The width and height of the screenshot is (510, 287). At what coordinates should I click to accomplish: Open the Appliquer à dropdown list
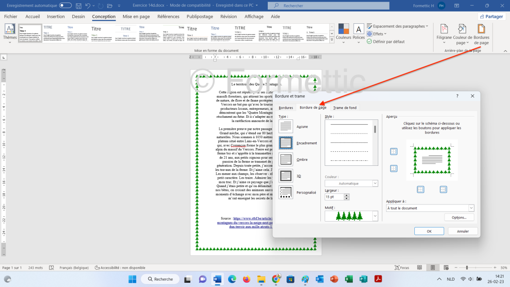471,208
